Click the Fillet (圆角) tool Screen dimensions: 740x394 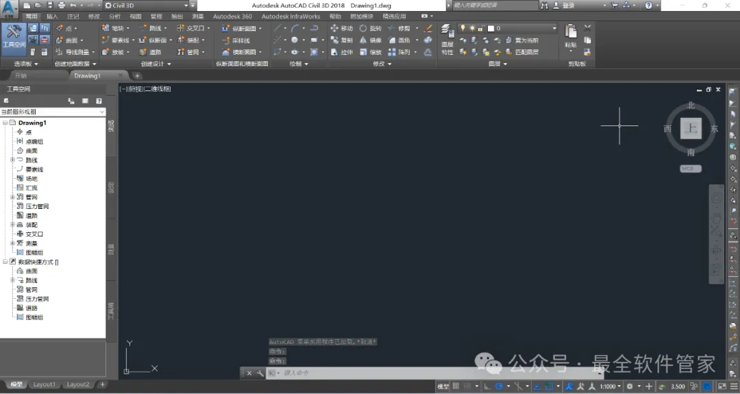point(399,40)
